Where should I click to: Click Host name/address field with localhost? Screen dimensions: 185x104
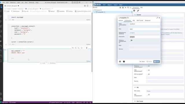coord(144,24)
